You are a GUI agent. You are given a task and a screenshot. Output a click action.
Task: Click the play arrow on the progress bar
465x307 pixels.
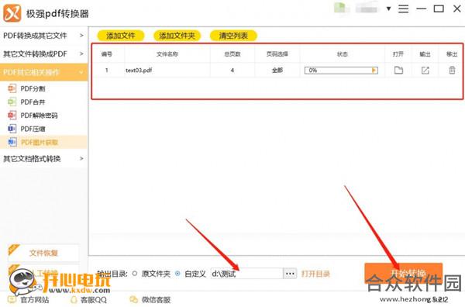click(x=374, y=71)
